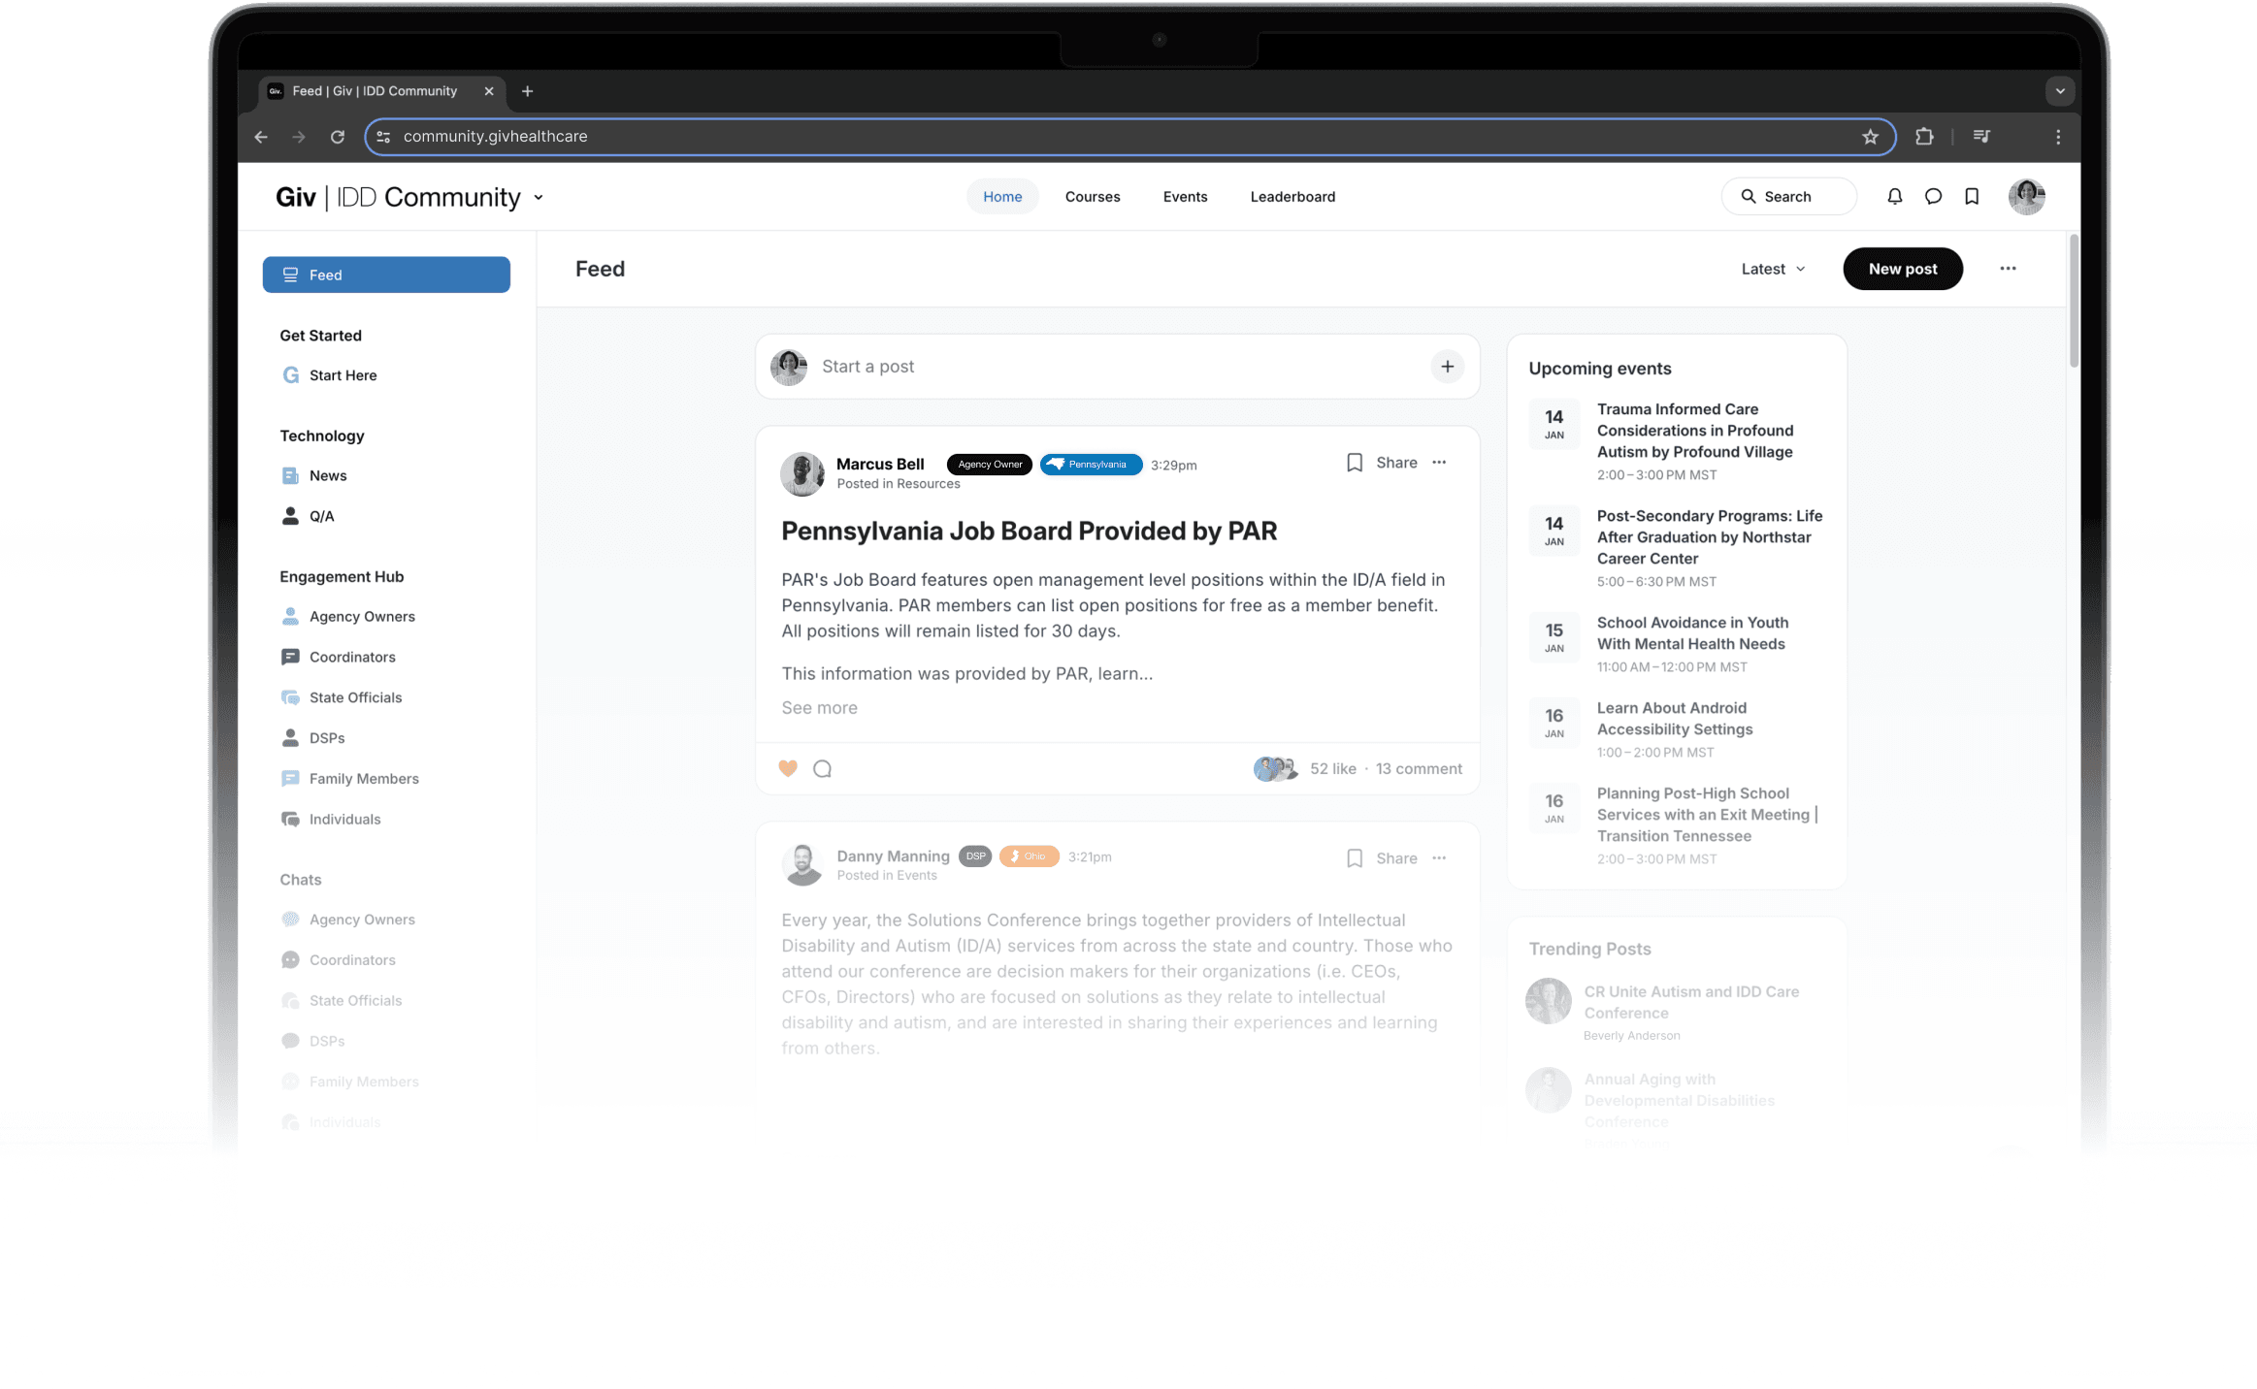The image size is (2257, 1389).
Task: Click the Latest feed sort dropdown
Action: coord(1770,268)
